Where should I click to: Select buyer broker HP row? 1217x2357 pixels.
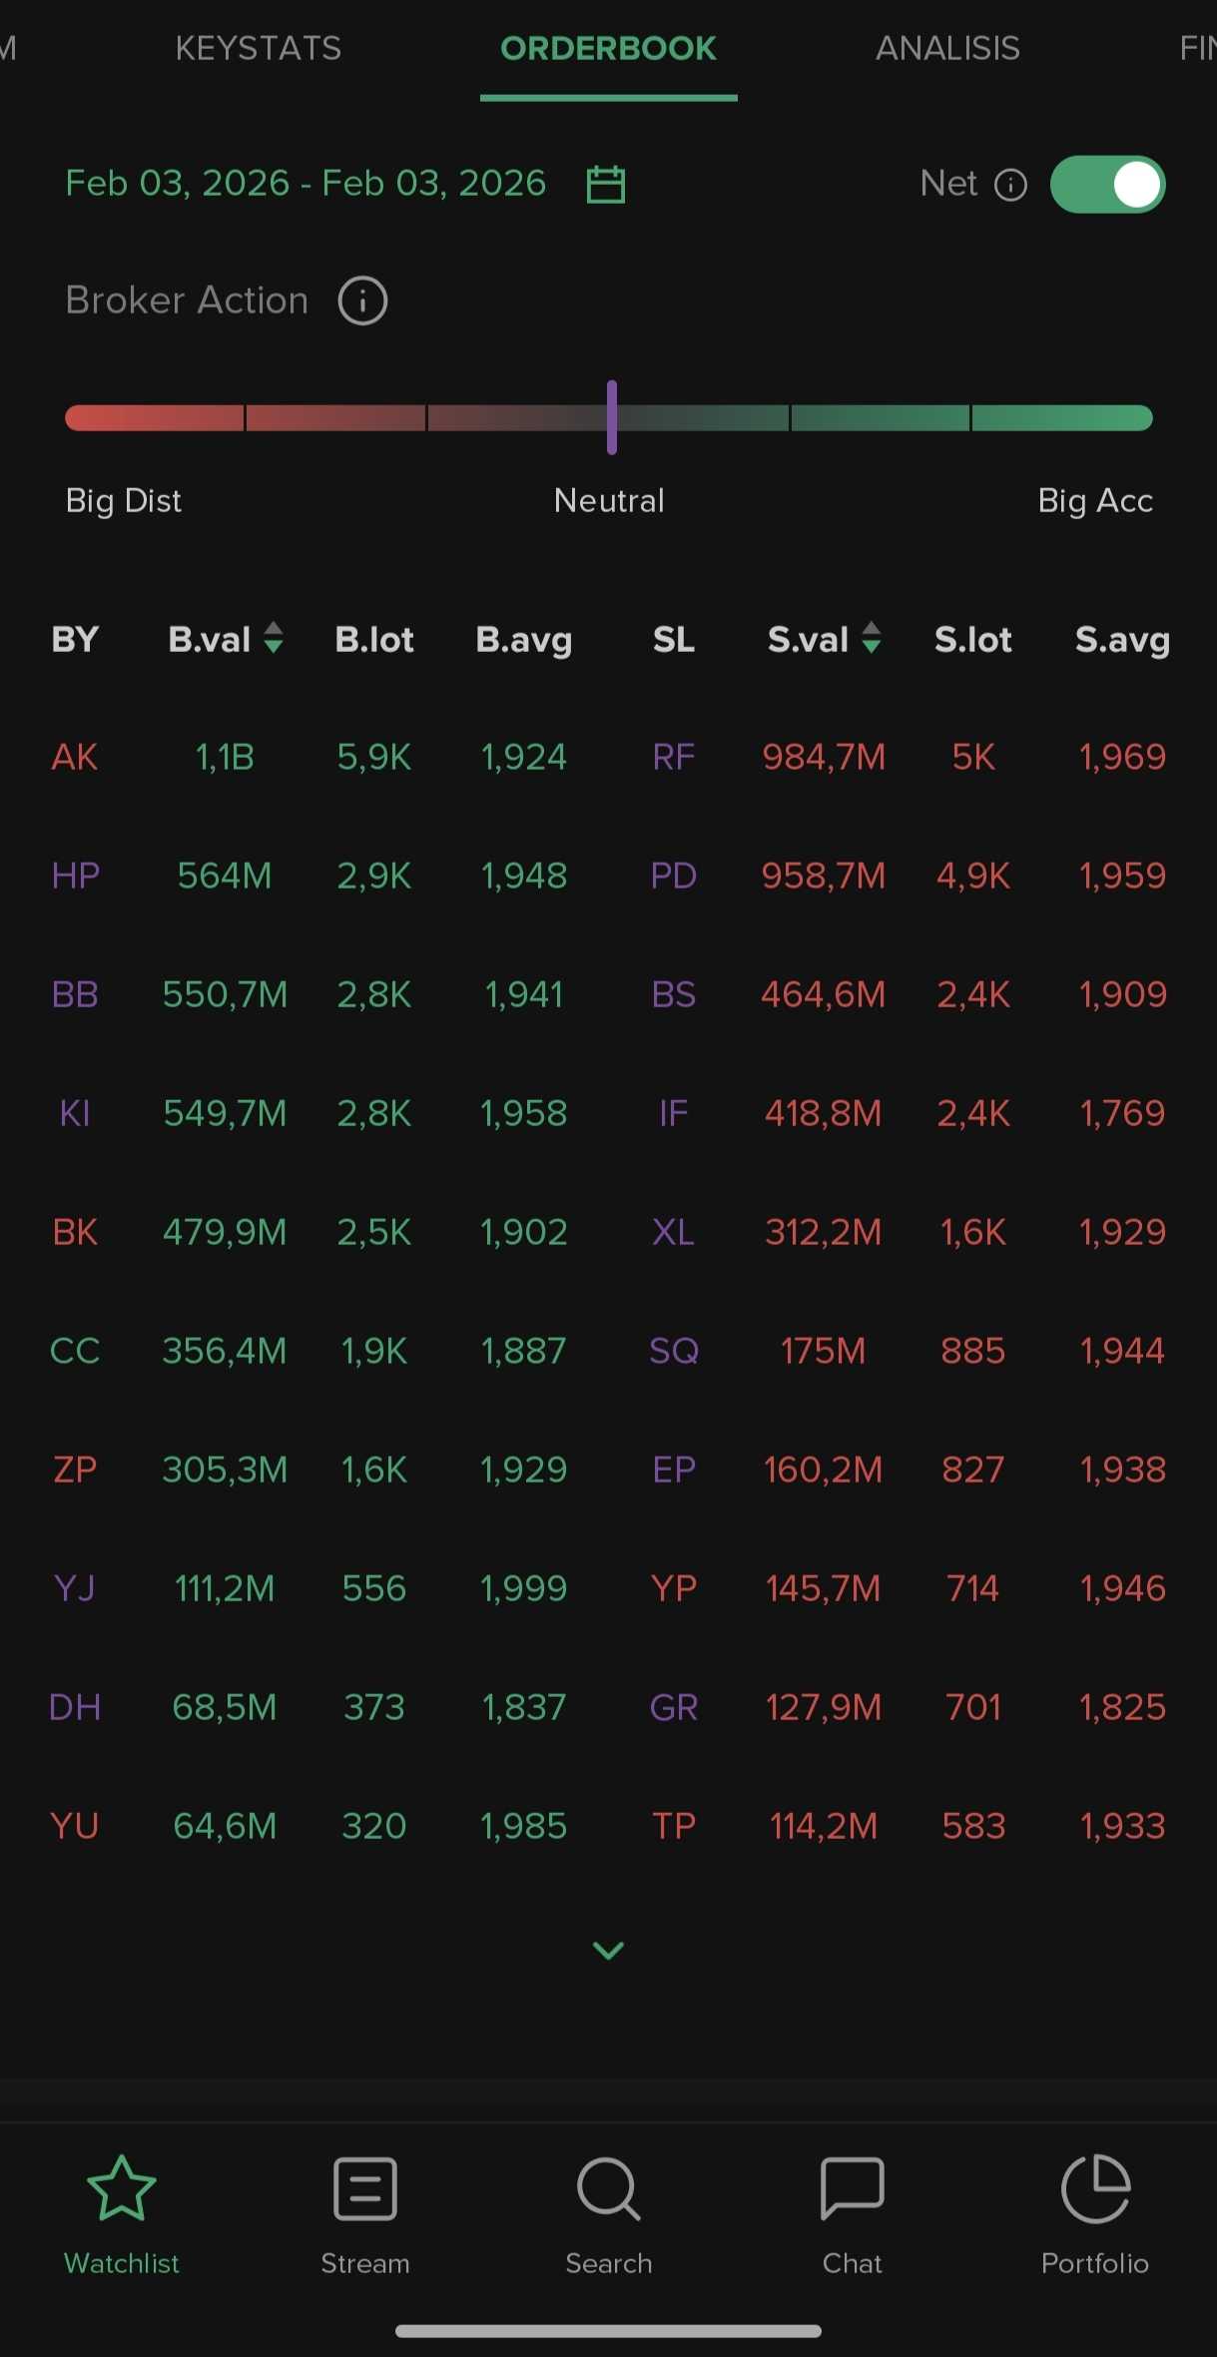pos(75,876)
